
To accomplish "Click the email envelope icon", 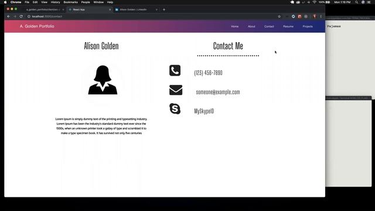I will coord(176,90).
